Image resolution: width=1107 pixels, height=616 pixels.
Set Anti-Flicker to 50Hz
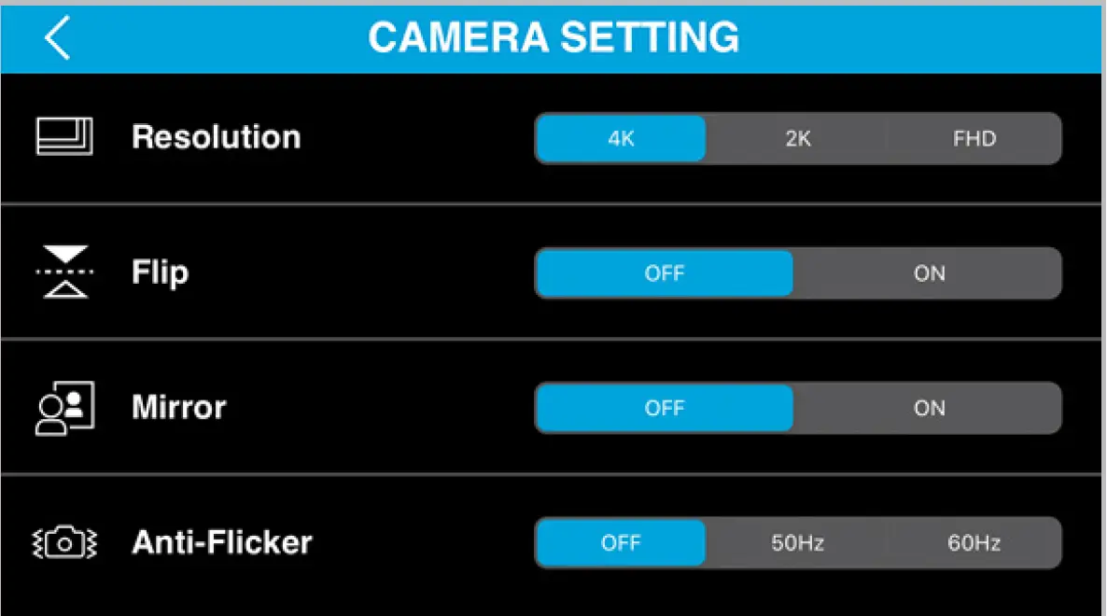(x=798, y=543)
